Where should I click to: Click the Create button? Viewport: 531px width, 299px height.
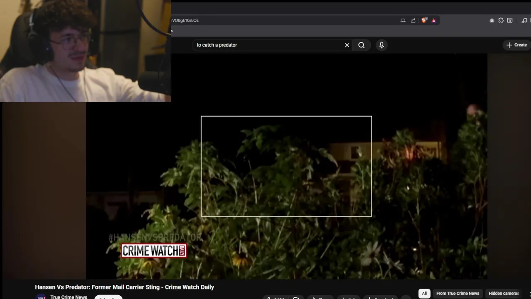(x=516, y=45)
